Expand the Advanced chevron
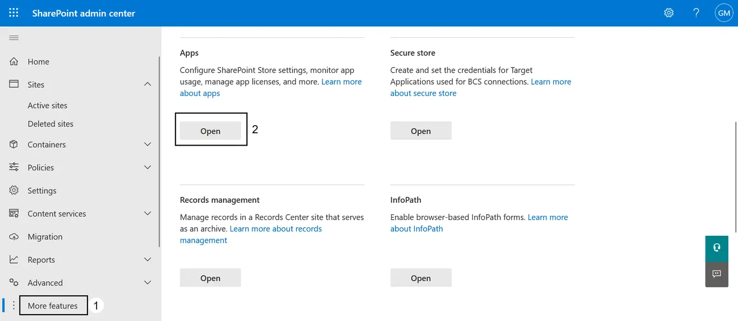Image resolution: width=738 pixels, height=321 pixels. 147,283
